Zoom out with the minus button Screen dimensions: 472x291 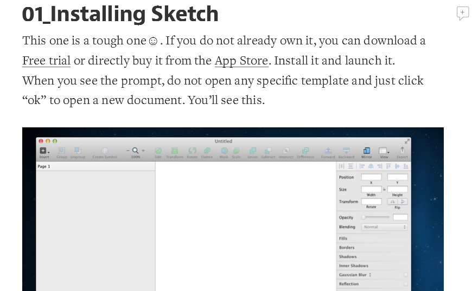coord(128,151)
